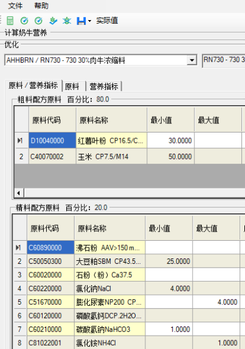
Task: Click the minimum value 50.0000 cell
Action: pyautogui.click(x=171, y=156)
